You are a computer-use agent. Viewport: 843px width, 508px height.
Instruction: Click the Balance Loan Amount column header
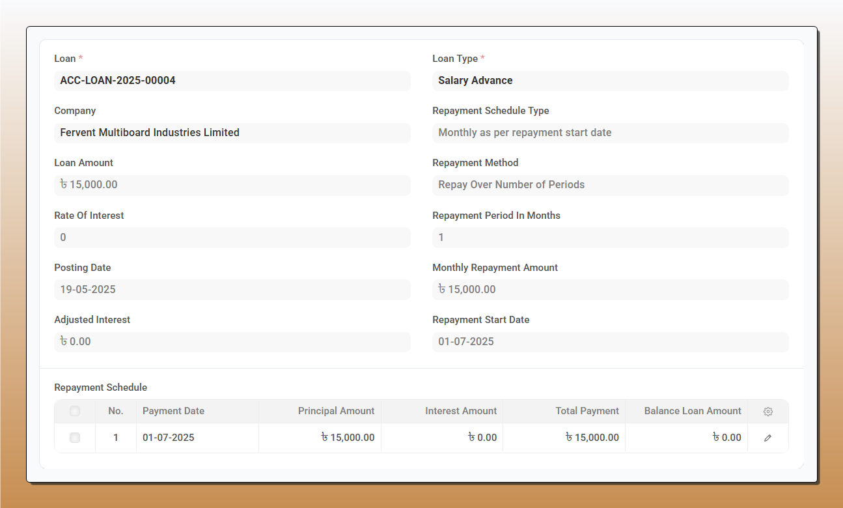tap(686, 411)
